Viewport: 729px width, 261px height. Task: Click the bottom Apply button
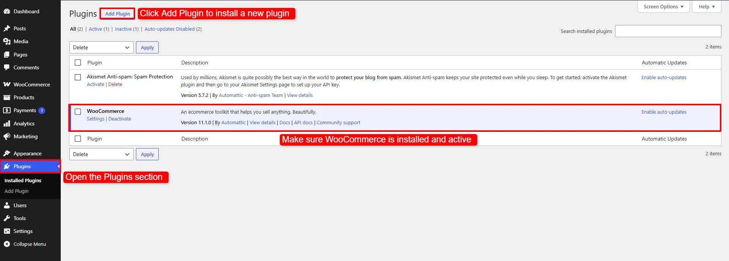147,154
